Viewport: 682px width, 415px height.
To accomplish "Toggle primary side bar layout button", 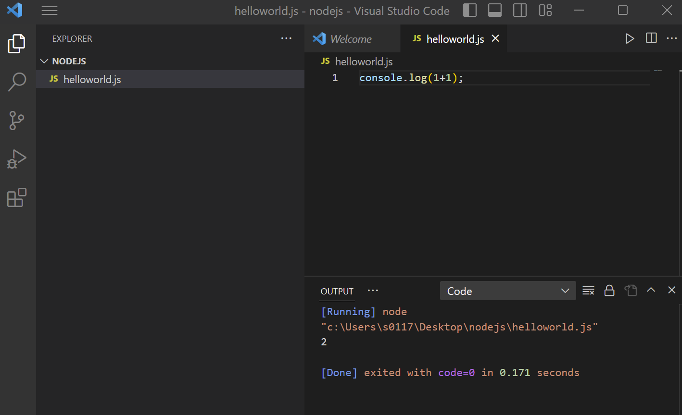I will pos(470,10).
